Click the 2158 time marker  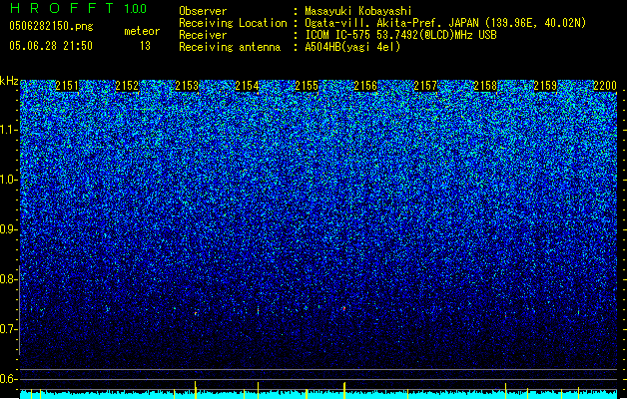tap(485, 86)
